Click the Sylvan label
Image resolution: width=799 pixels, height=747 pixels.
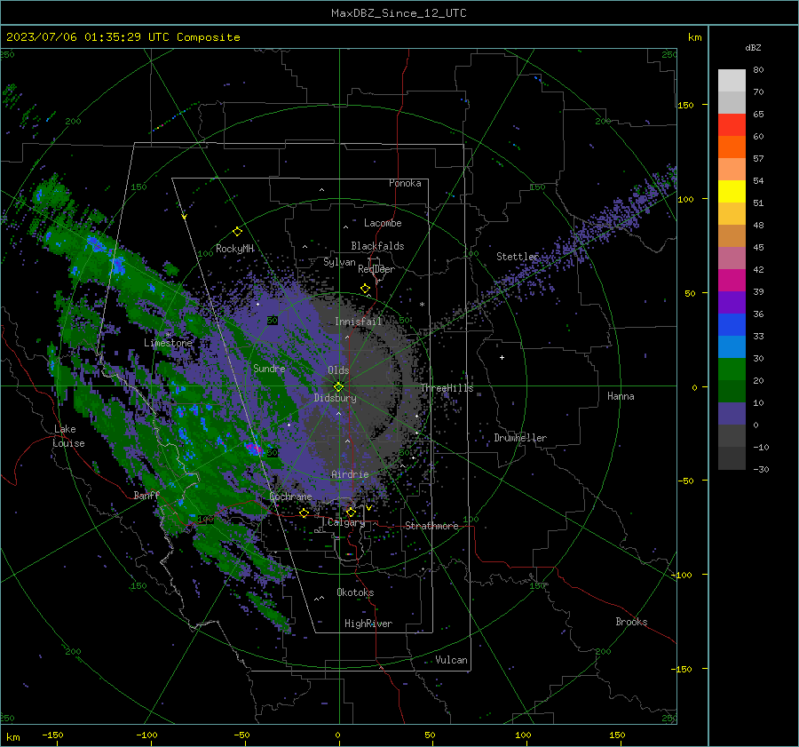(x=339, y=262)
